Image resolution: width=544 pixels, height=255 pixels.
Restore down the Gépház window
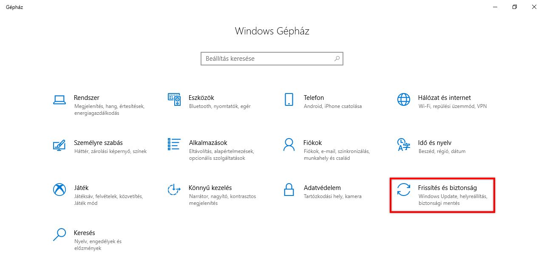tap(514, 7)
